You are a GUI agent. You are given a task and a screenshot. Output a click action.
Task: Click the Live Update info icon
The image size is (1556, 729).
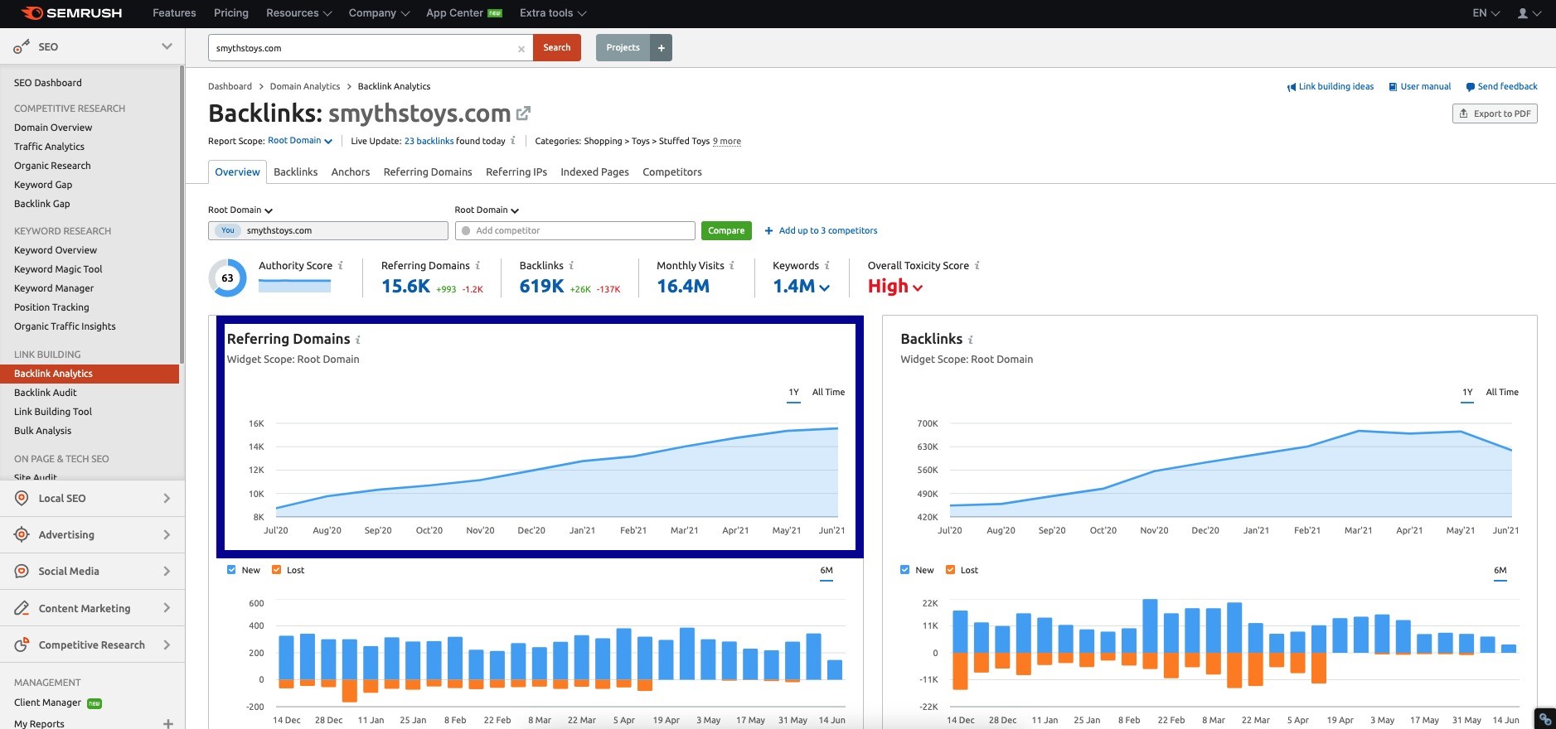point(513,141)
